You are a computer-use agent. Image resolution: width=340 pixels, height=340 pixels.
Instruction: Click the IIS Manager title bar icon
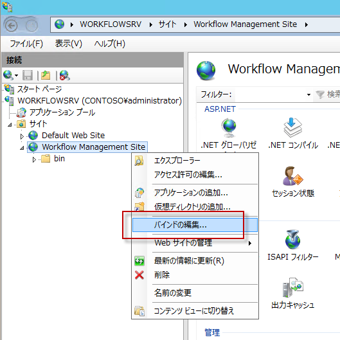(7, 6)
